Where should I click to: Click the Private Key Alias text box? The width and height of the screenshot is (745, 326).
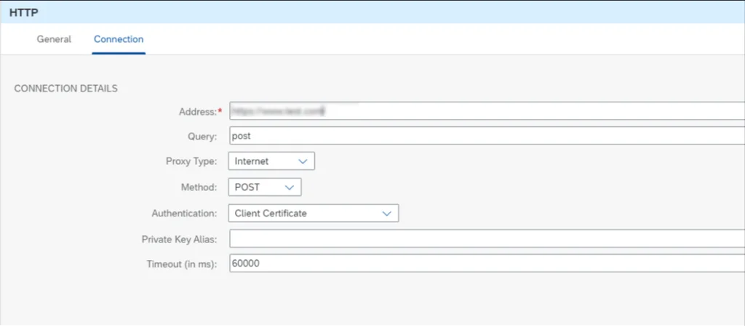[486, 239]
